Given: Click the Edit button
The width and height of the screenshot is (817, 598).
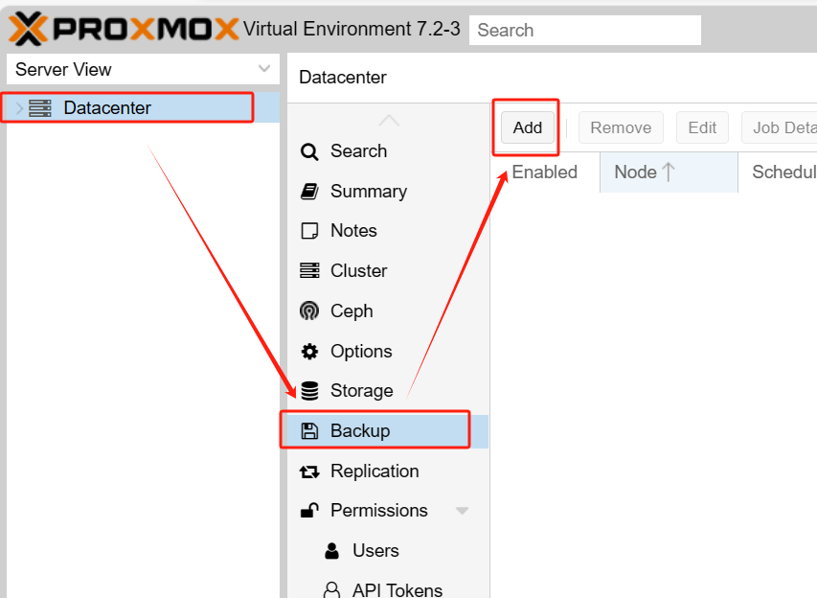Looking at the screenshot, I should coord(702,127).
